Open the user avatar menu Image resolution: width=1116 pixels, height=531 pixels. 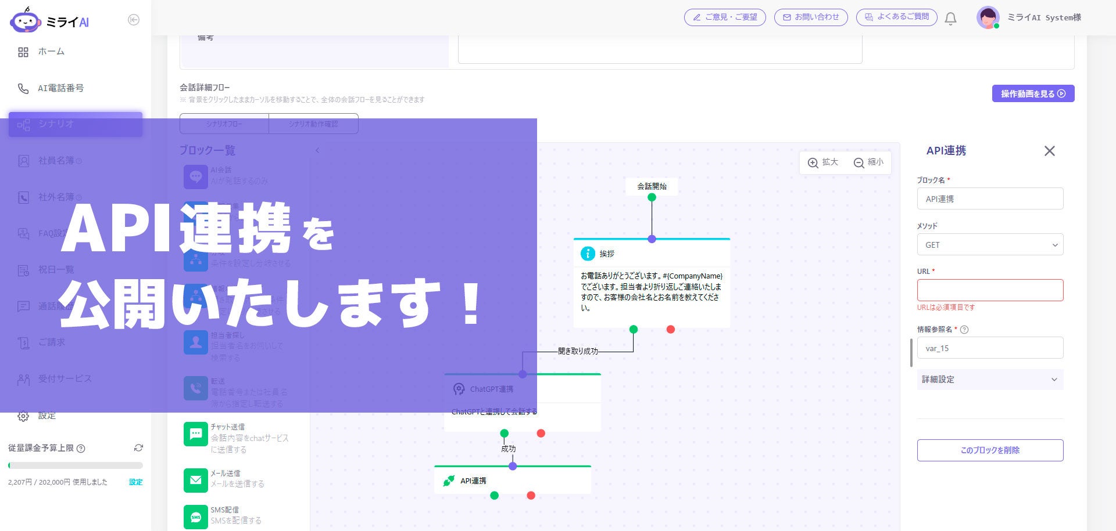pos(988,17)
